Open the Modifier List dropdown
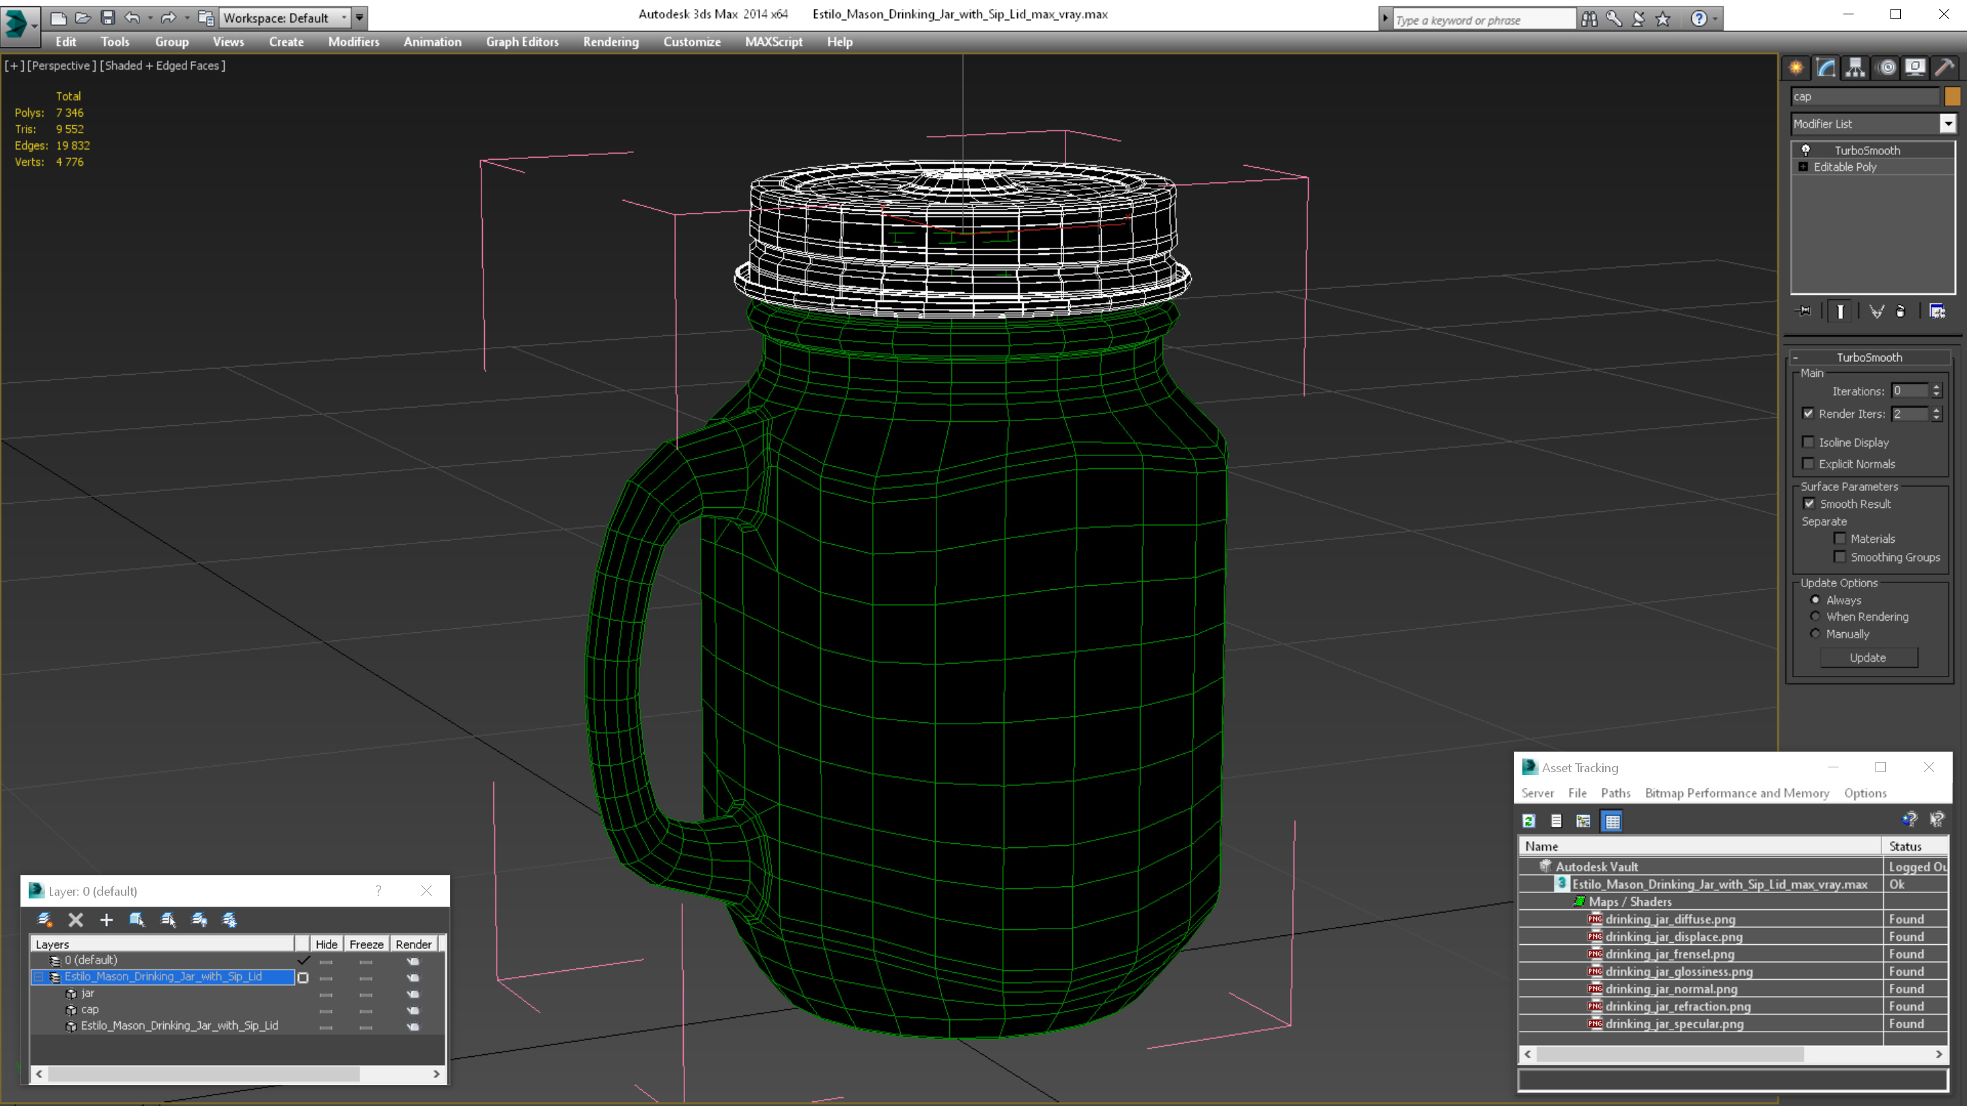 coord(1947,124)
